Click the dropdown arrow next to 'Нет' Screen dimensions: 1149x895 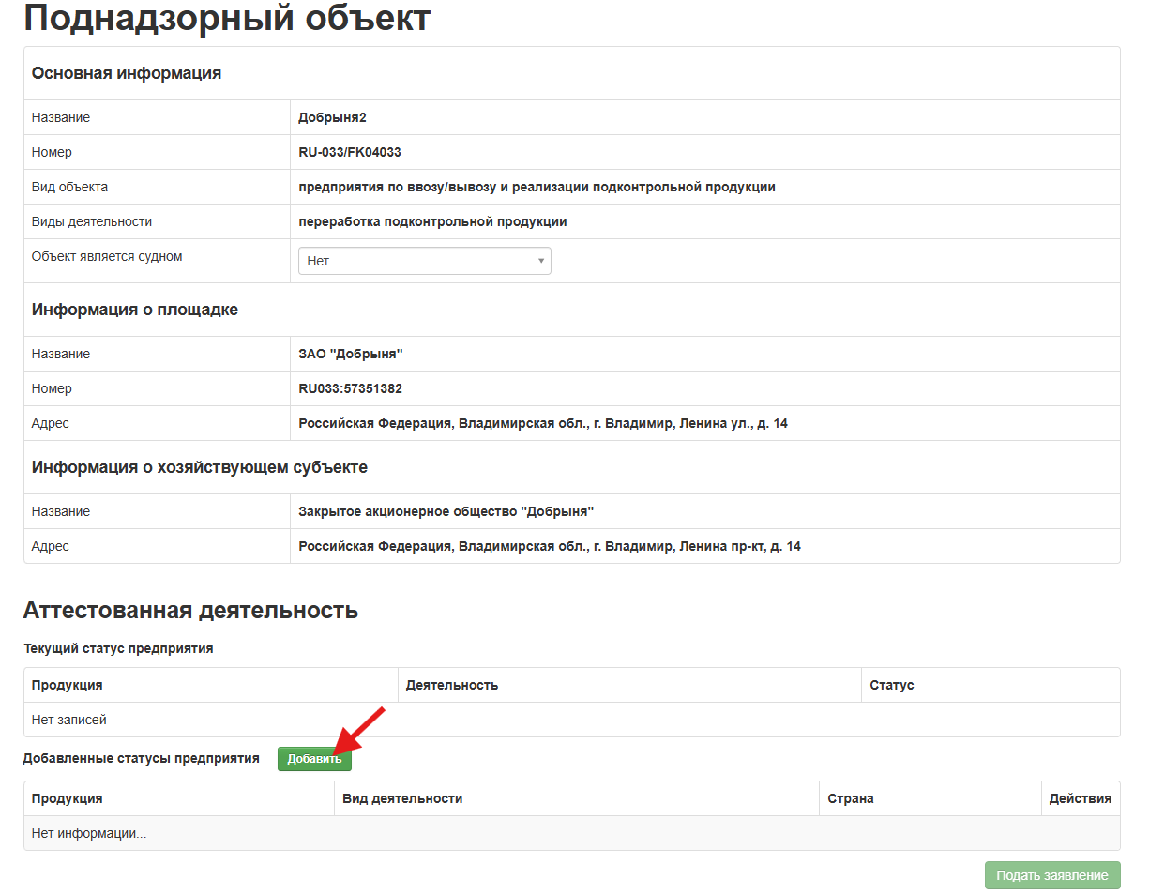point(541,261)
